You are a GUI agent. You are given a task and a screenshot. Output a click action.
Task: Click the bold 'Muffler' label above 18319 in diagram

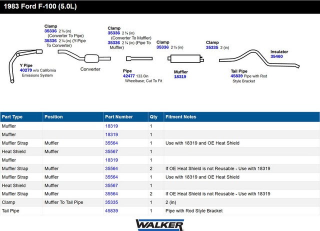[181, 72]
